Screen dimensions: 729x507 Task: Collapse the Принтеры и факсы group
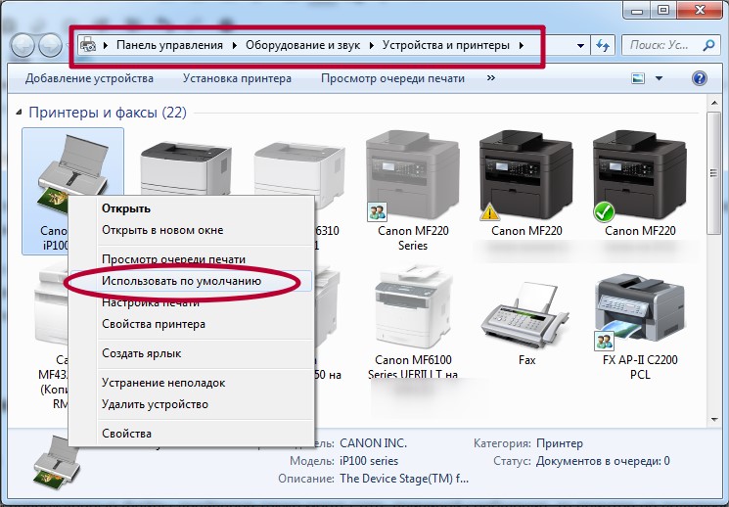[20, 113]
